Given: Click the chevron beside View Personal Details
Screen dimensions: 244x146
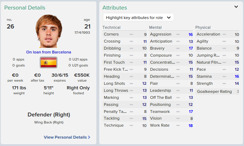Looking at the screenshot, I should tap(89, 137).
